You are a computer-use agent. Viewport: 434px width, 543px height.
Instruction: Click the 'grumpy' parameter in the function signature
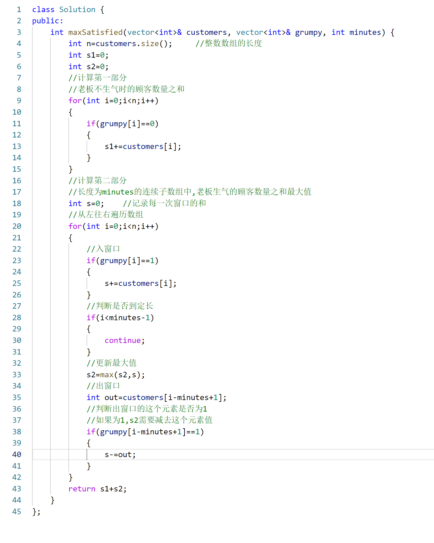308,32
